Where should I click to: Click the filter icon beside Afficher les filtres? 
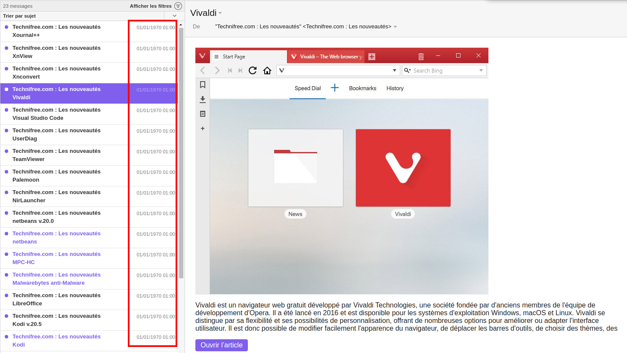click(x=178, y=6)
